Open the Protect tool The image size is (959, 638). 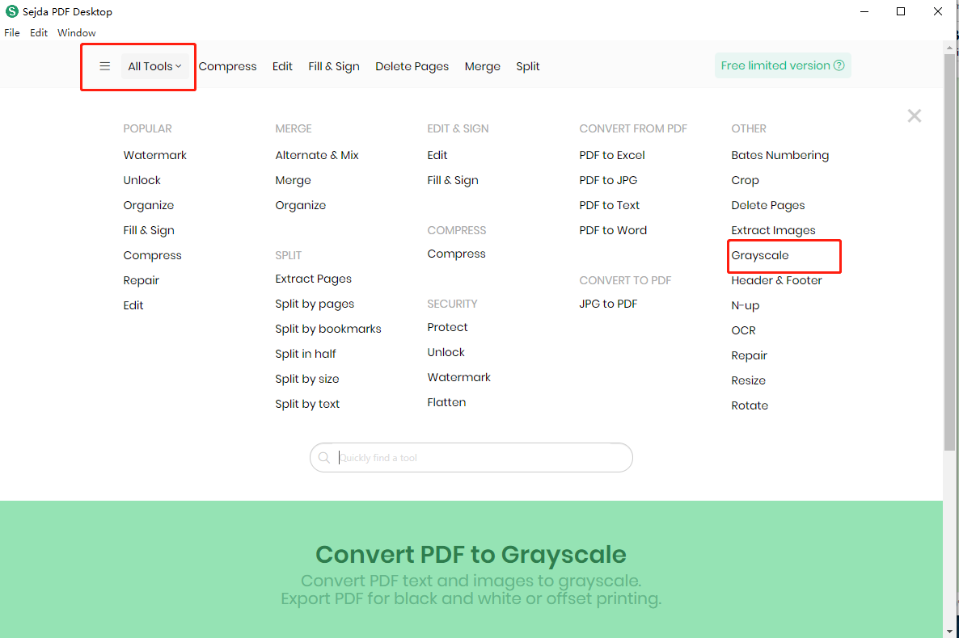coord(447,327)
